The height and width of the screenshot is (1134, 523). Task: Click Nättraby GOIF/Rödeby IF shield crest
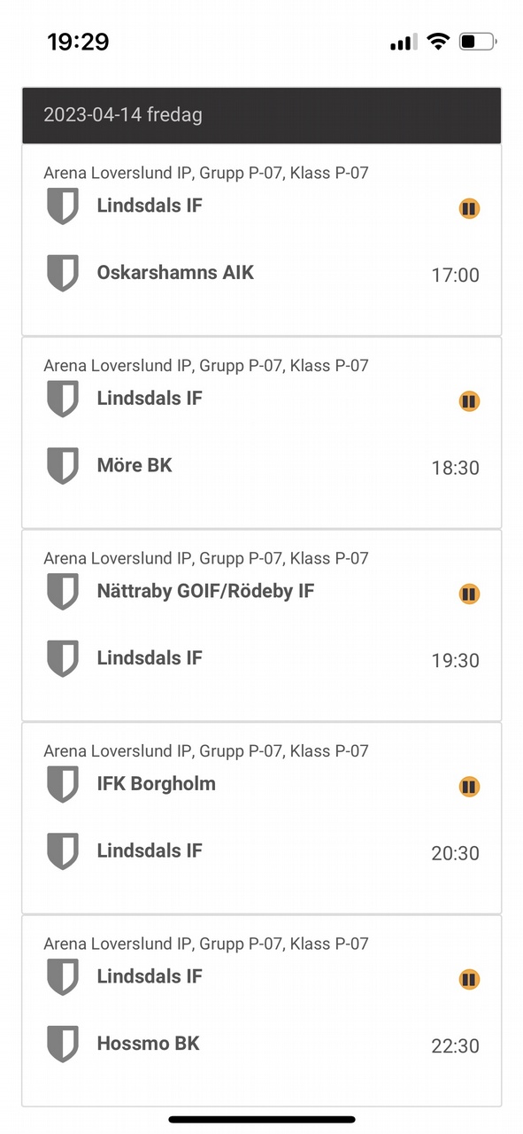63,591
